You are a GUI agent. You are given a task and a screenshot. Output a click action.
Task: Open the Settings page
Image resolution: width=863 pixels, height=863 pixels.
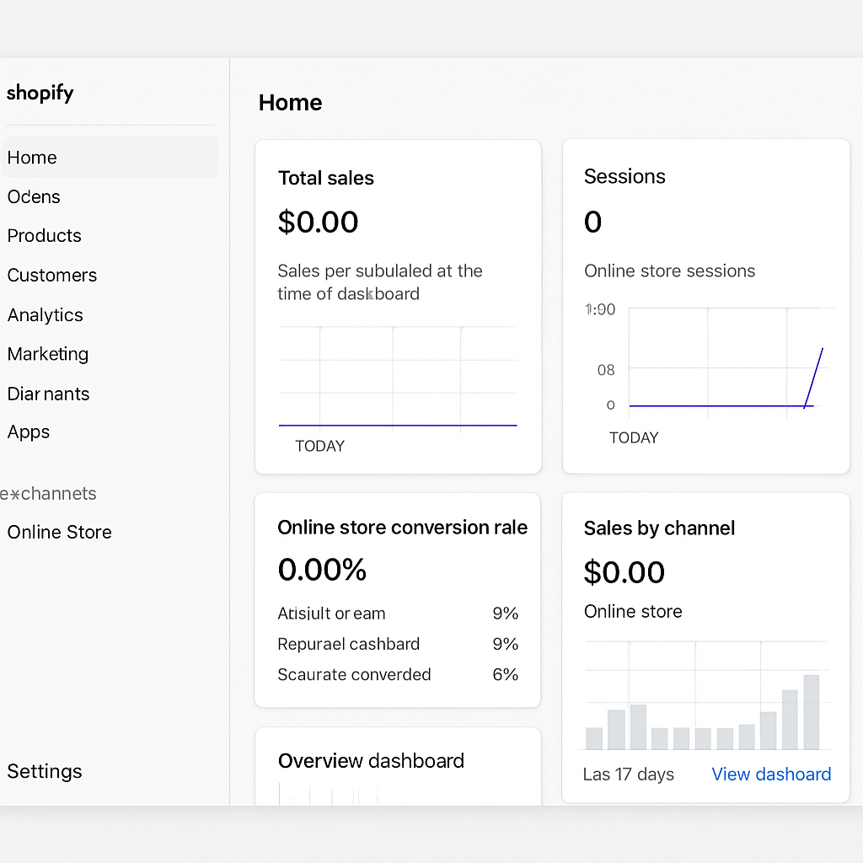pos(44,771)
